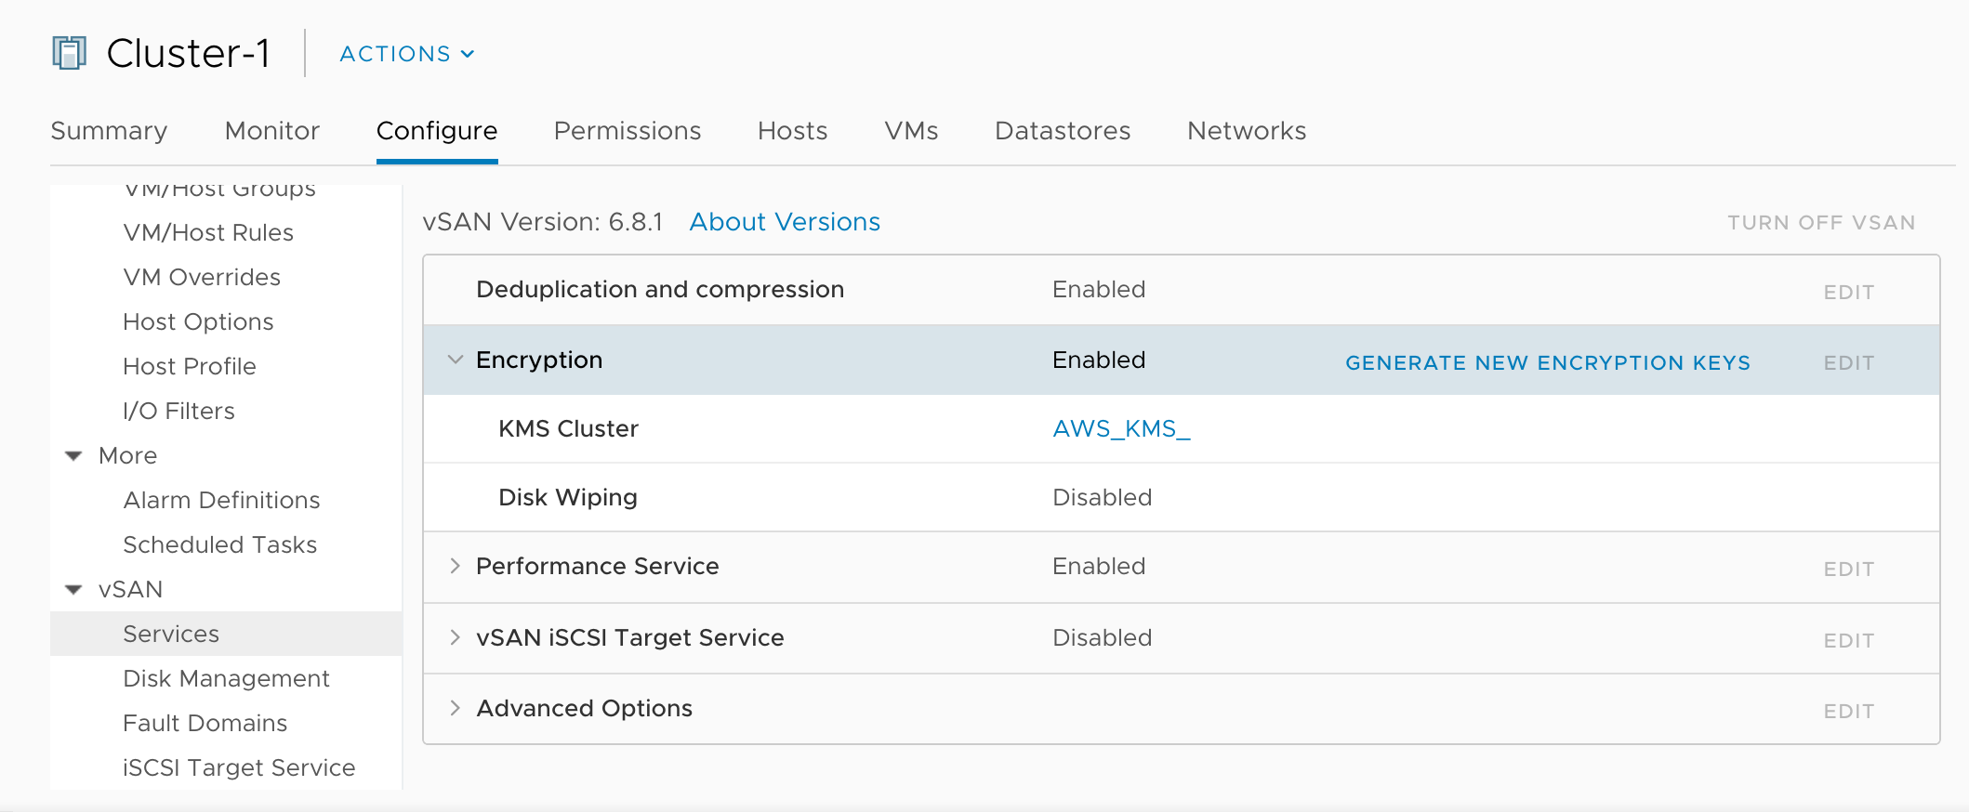Select Disk Management in the sidebar
The width and height of the screenshot is (1969, 812).
coord(226,678)
